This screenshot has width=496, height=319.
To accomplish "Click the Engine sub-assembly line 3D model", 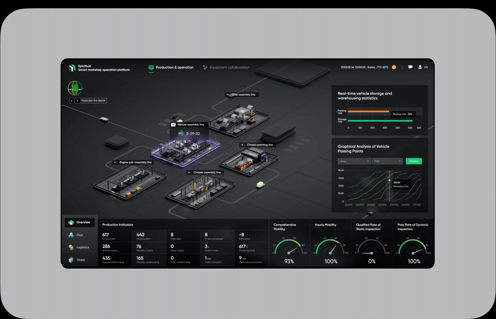I will coord(130,182).
